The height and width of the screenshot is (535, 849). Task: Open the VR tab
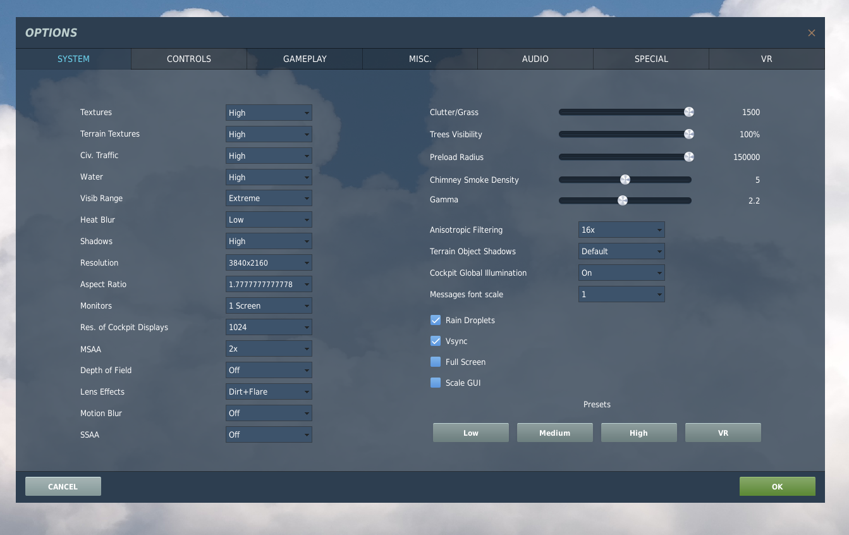point(767,59)
